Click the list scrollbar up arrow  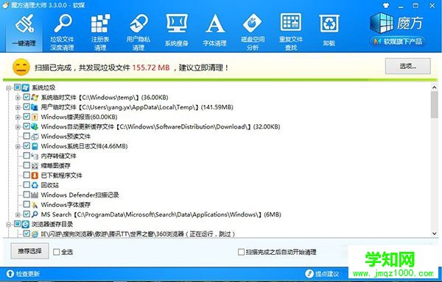pos(434,87)
